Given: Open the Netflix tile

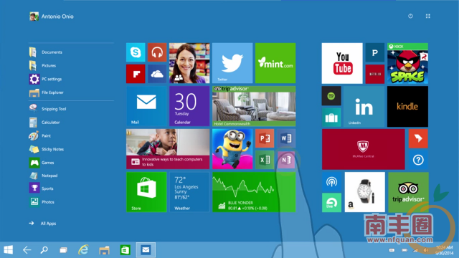Looking at the screenshot, I should point(375,74).
